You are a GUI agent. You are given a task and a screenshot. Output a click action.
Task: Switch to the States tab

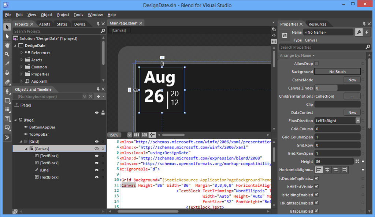[x=62, y=24]
